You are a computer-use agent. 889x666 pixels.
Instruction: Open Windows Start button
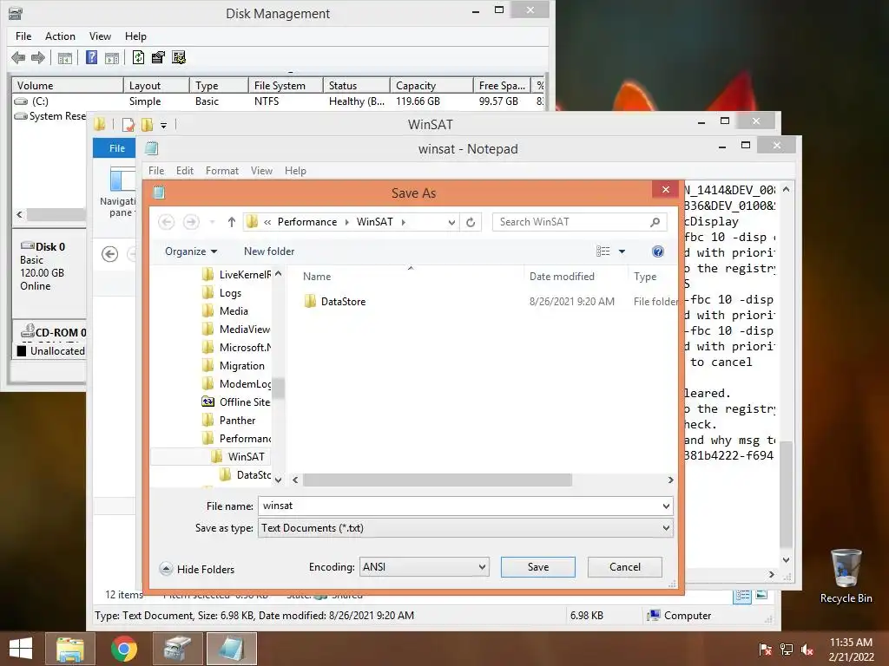click(x=21, y=649)
